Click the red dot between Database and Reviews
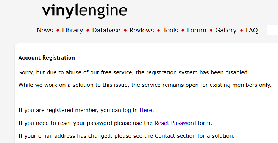This screenshot has width=278, height=143. (125, 31)
